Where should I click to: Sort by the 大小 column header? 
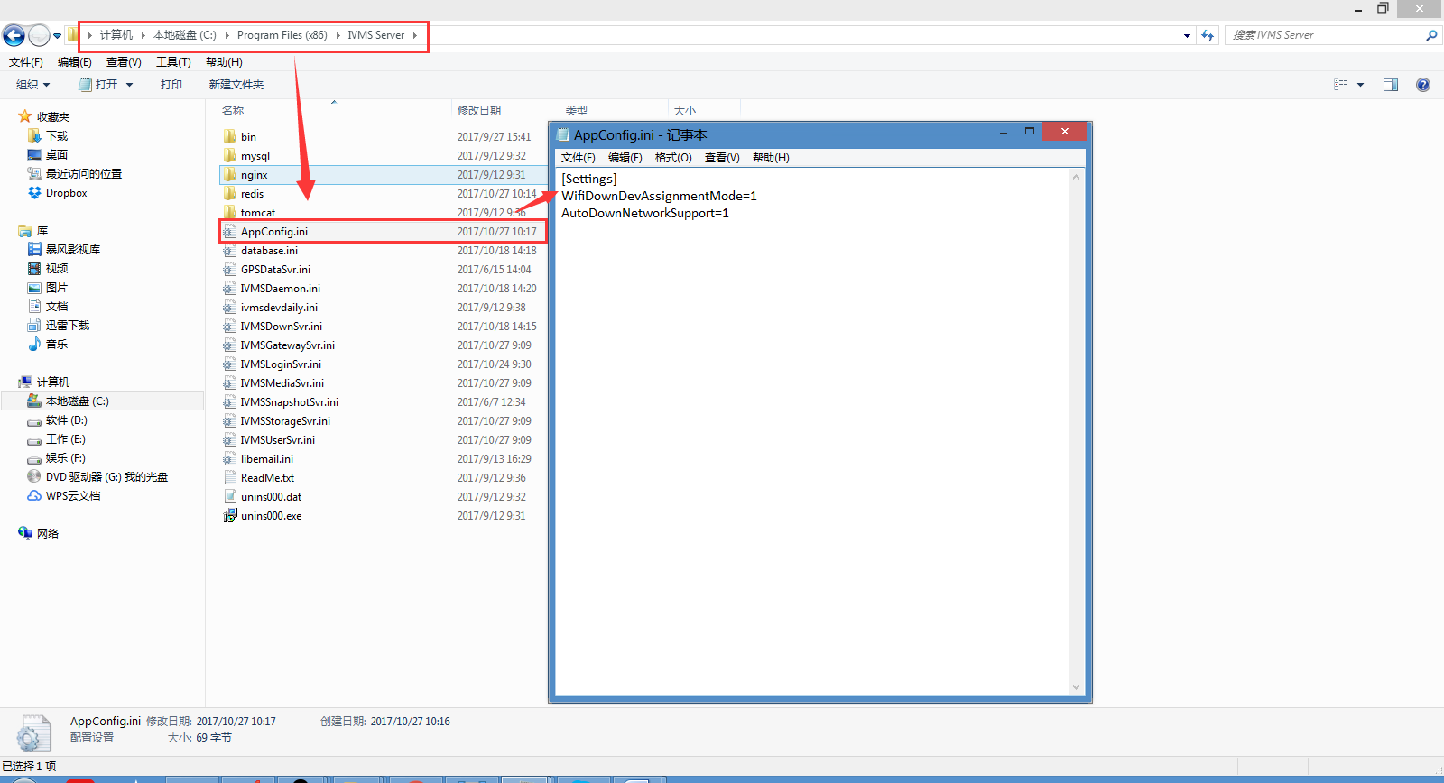685,111
